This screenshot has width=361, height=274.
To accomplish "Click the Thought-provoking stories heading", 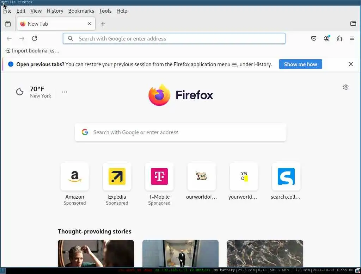I will tap(94, 231).
